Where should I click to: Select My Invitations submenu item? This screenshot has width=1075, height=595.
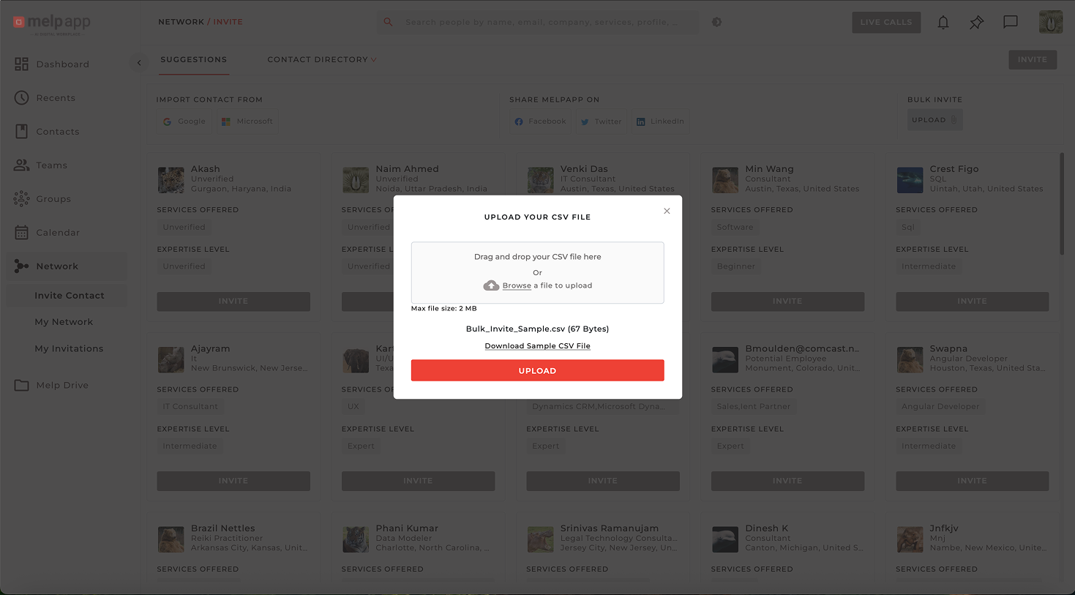(69, 349)
